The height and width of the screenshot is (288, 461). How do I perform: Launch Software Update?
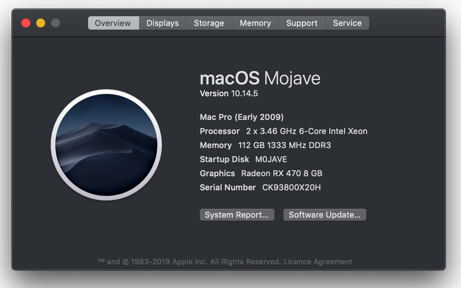(x=324, y=215)
